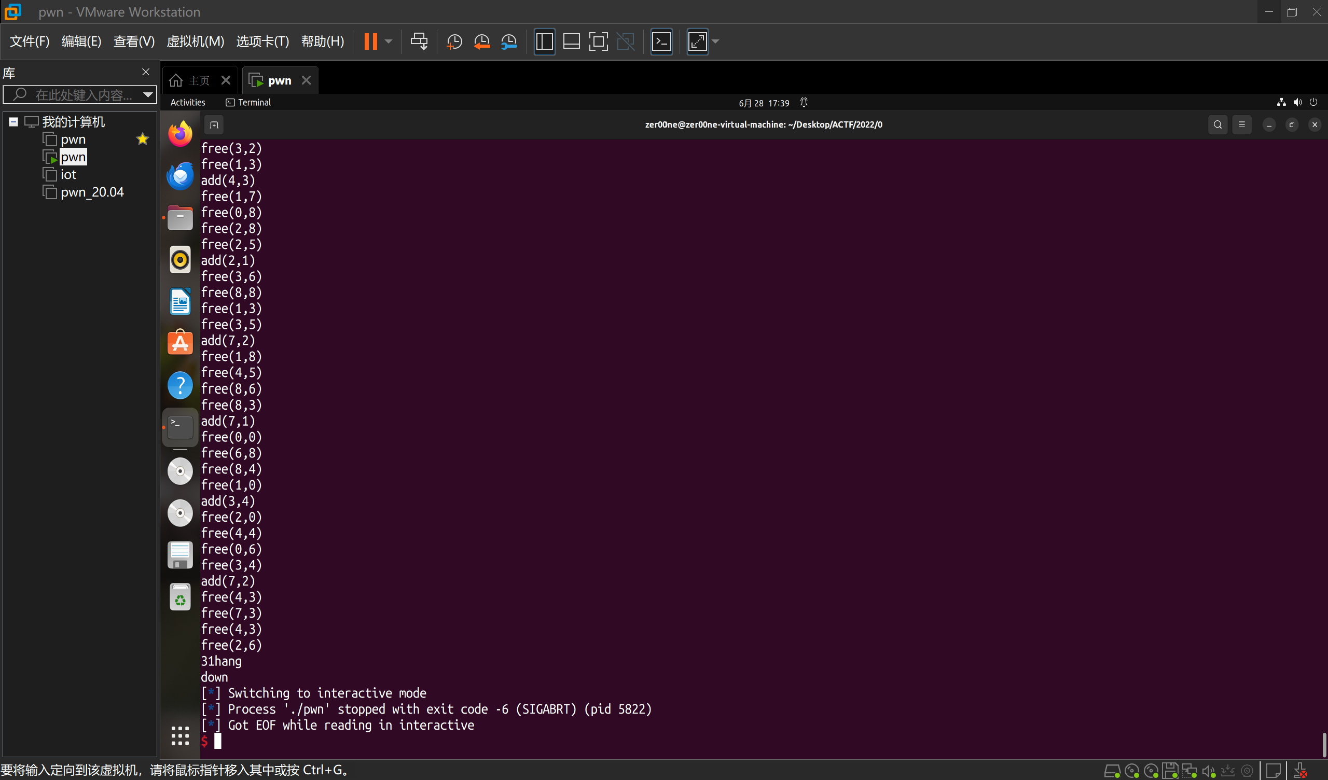Image resolution: width=1328 pixels, height=780 pixels.
Task: Click the sound card status icon
Action: point(1208,772)
